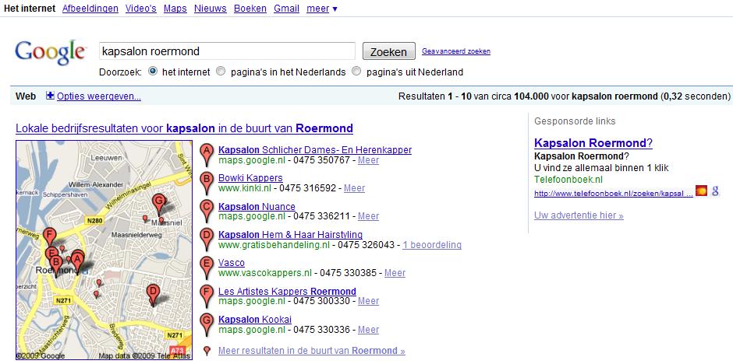Click the red marker F beside Les Artistes
The width and height of the screenshot is (733, 364).
pos(207,296)
